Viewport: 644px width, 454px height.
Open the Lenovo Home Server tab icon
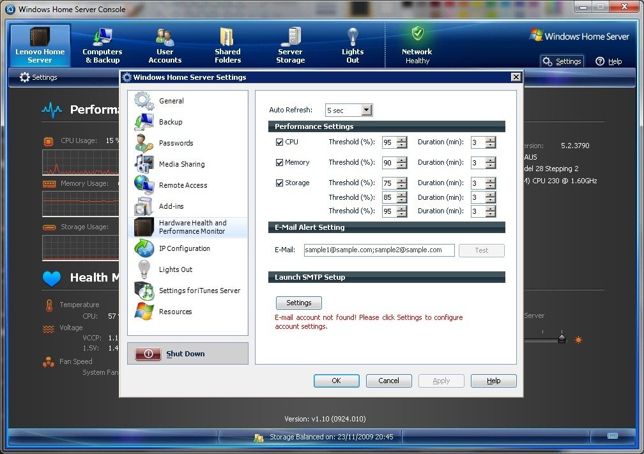pyautogui.click(x=40, y=36)
